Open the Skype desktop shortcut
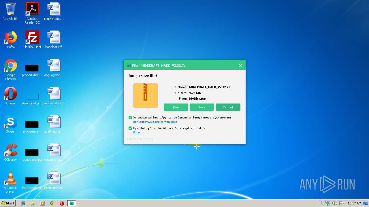Viewport: 369px width, 207px height. pyautogui.click(x=10, y=124)
